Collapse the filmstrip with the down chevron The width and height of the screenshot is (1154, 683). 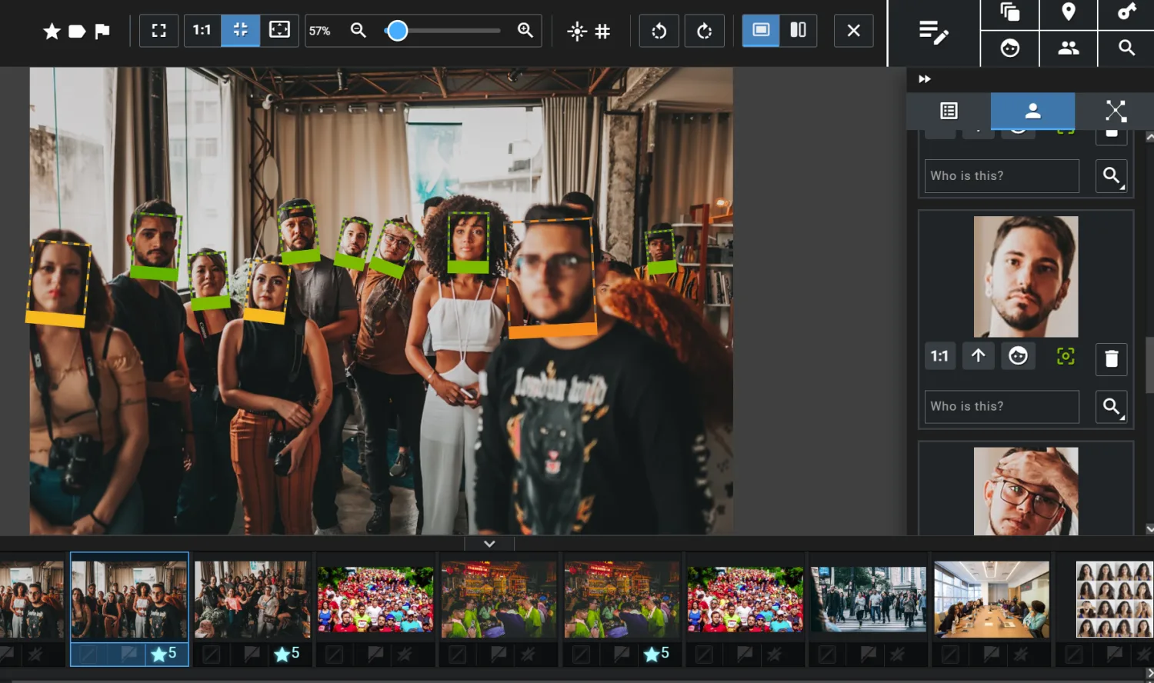pyautogui.click(x=489, y=544)
